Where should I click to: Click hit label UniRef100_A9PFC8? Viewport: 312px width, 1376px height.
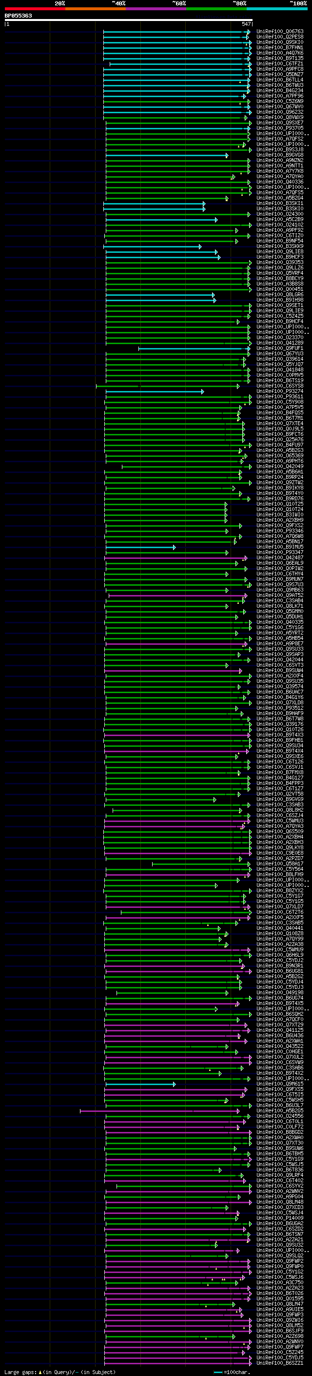(x=280, y=69)
